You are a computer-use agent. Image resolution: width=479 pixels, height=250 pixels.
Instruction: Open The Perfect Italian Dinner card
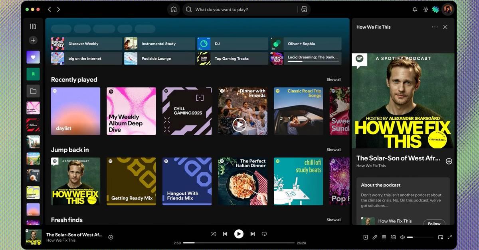pyautogui.click(x=243, y=181)
